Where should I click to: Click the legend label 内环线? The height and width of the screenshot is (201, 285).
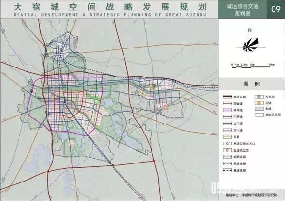(238, 117)
